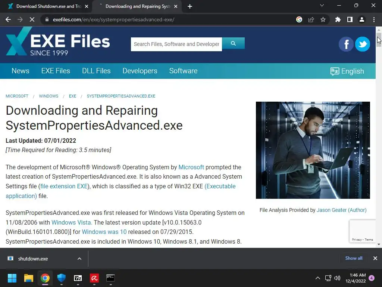Click the MICROSOFT breadcrumb
Viewport: 382px width, 287px height.
17,96
